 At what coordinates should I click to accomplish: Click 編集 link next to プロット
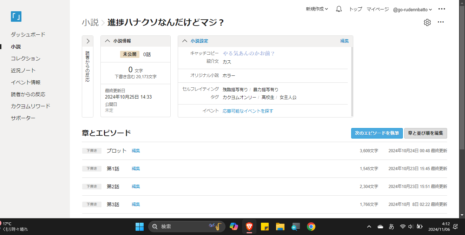pos(136,151)
